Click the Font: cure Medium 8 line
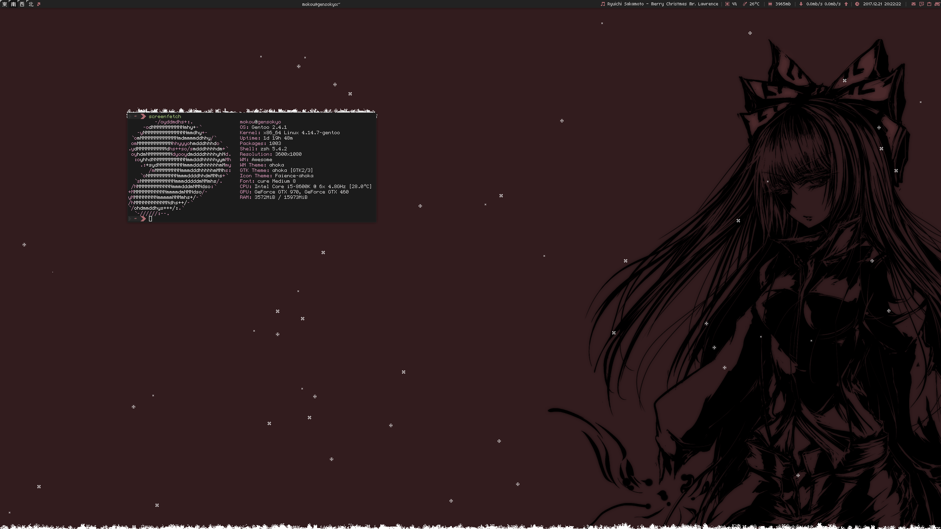Viewport: 941px width, 529px height. pyautogui.click(x=268, y=181)
